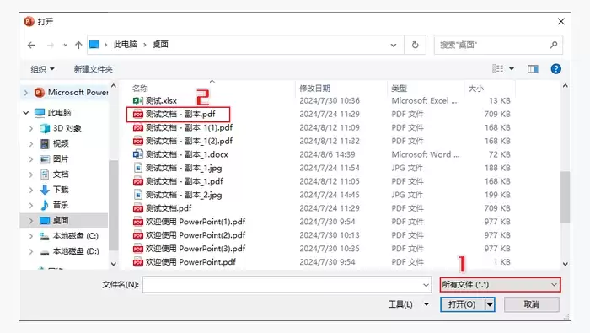Click 此电脑 in the address breadcrumb
This screenshot has height=333, width=590.
tap(126, 45)
